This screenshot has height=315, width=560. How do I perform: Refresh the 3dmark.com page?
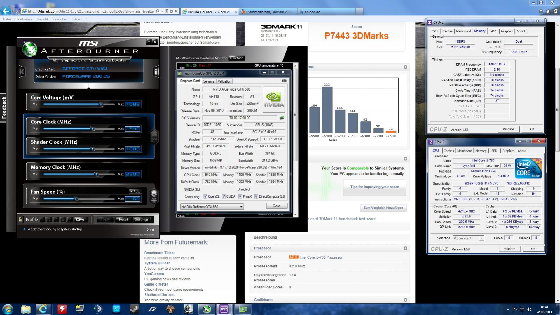pos(171,11)
